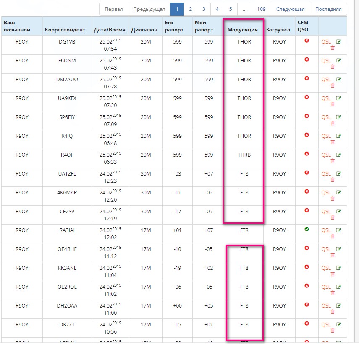Remove the R4OF record with its trash icon
Viewport: 359px width, 344px height.
[332, 161]
